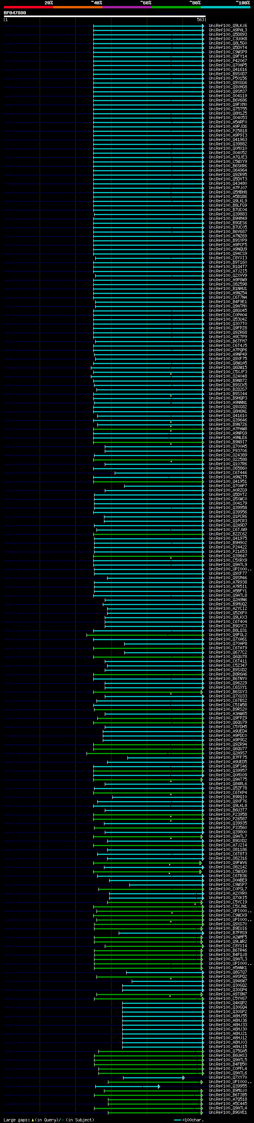Screen dimensions: 254x1123
Task: Click the UniRef100_Q8H1Z5 hit name
Action: pos(228,114)
